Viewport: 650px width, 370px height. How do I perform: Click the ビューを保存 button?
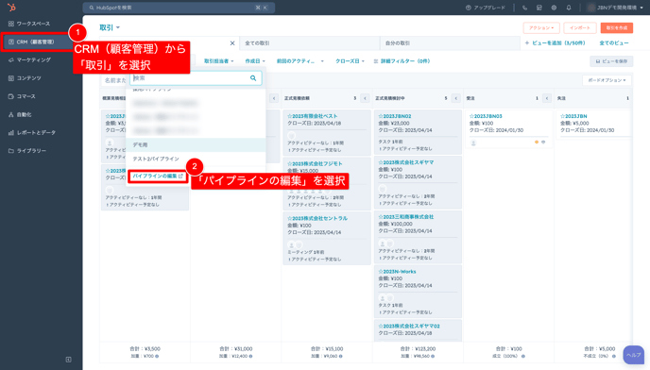(611, 61)
